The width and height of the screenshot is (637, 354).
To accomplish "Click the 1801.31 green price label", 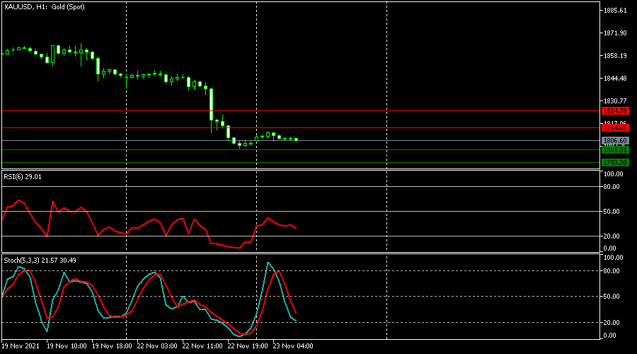I will coord(615,150).
